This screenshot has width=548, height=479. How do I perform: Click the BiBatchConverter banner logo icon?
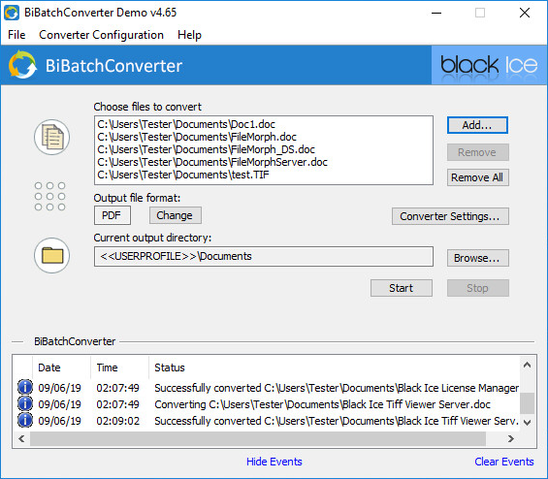tap(22, 65)
